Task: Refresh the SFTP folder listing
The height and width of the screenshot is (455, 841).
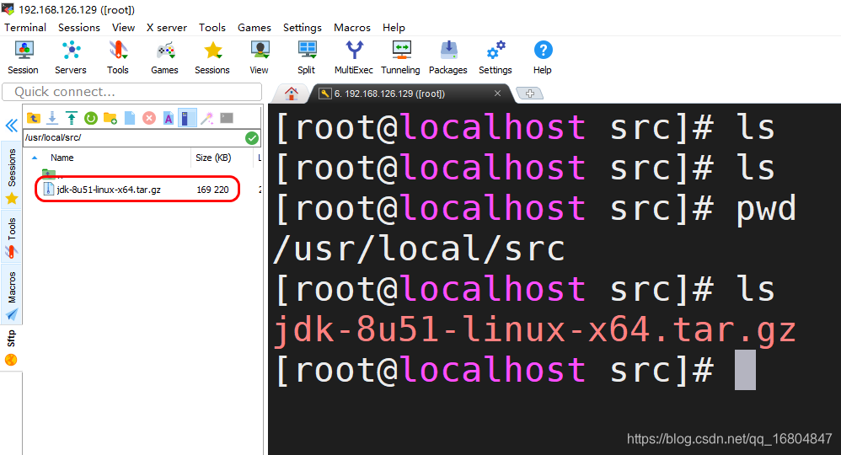Action: point(91,118)
